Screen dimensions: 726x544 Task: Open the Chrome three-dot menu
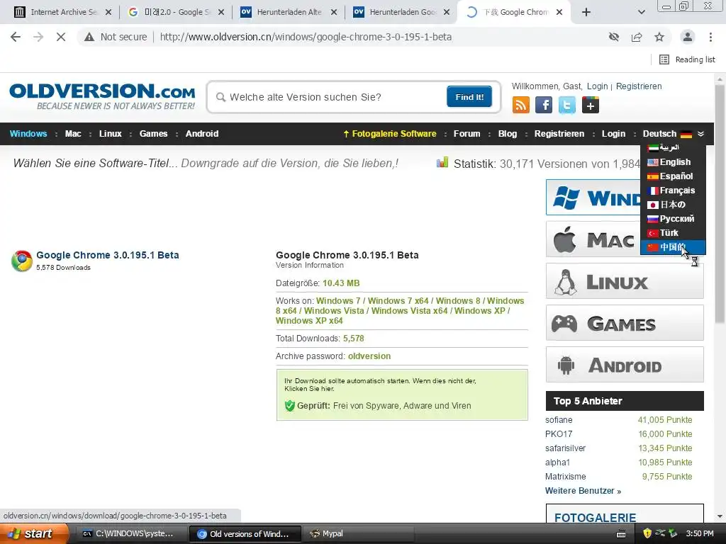[x=710, y=37]
